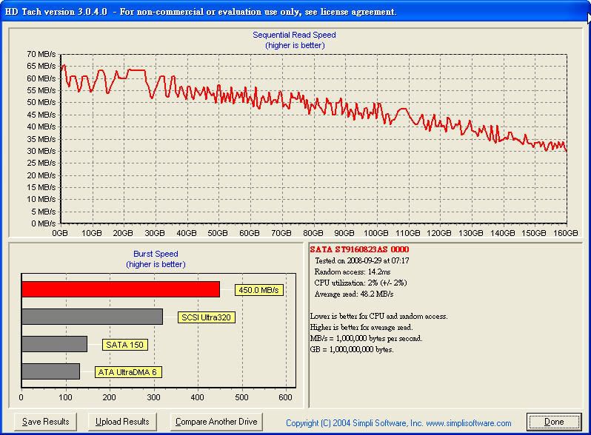Screen dimensions: 591x435
Task: Click the Save Results button
Action: coord(45,422)
